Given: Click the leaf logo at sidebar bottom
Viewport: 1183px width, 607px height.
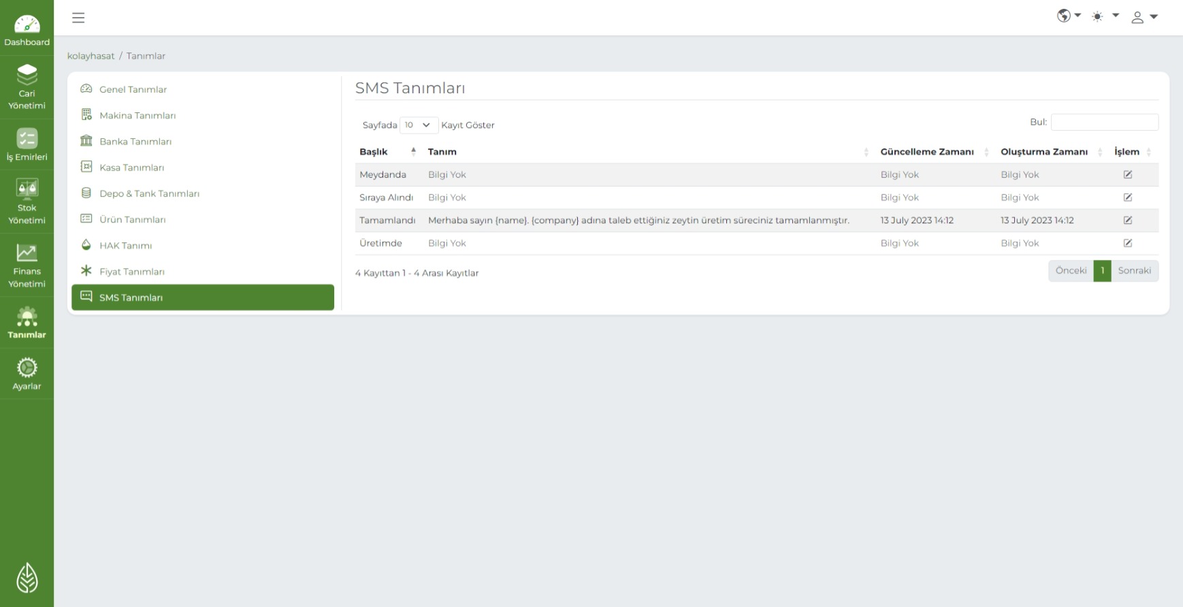Looking at the screenshot, I should point(27,578).
